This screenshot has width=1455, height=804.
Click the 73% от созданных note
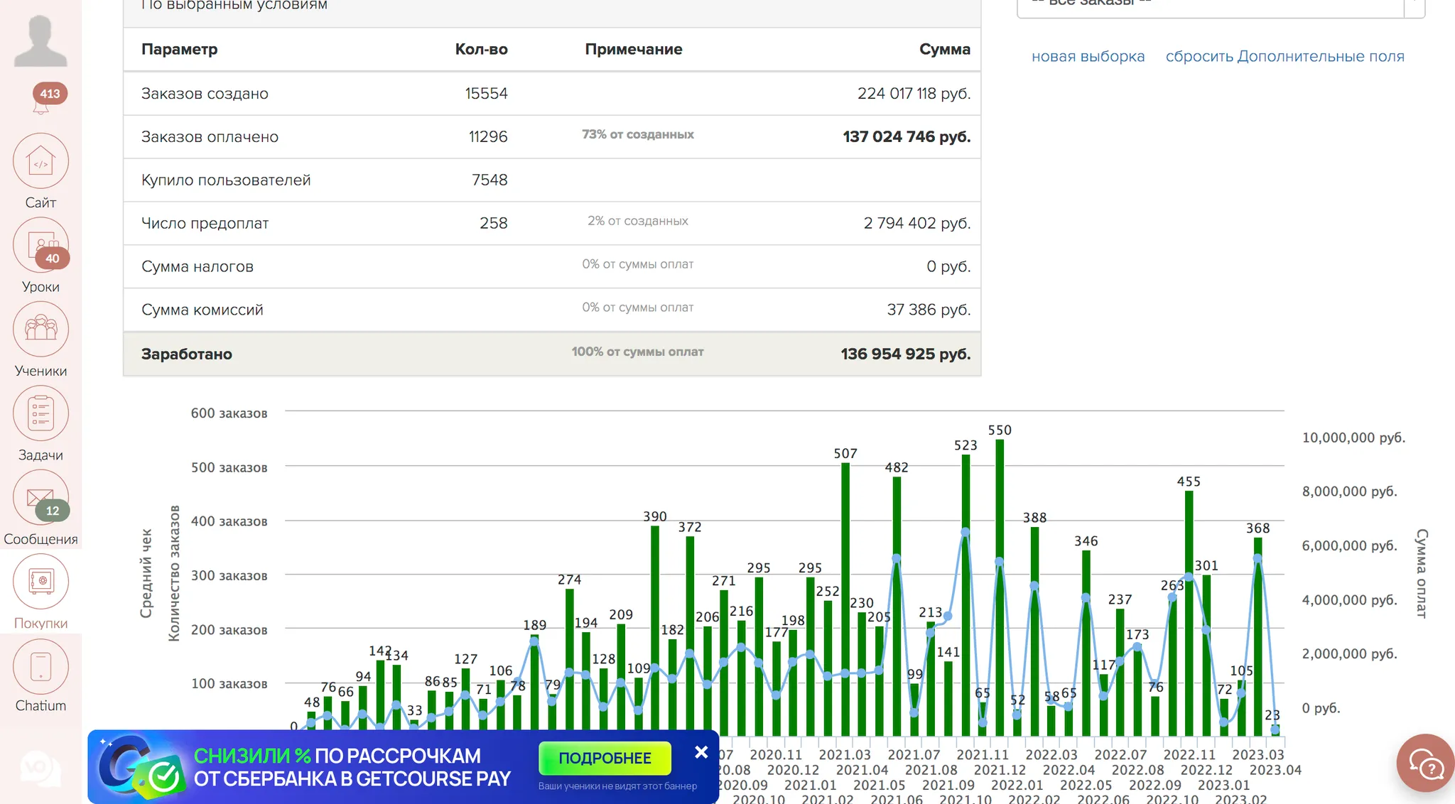point(638,134)
